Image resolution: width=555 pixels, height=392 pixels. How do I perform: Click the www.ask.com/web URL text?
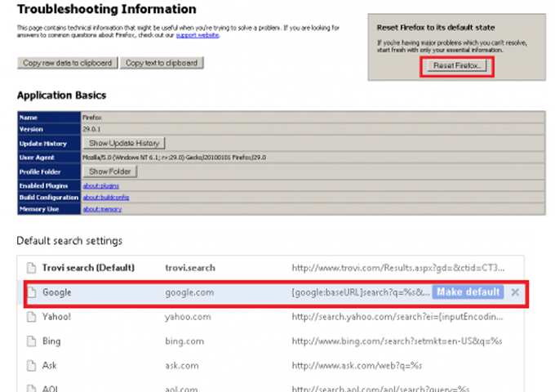point(357,365)
